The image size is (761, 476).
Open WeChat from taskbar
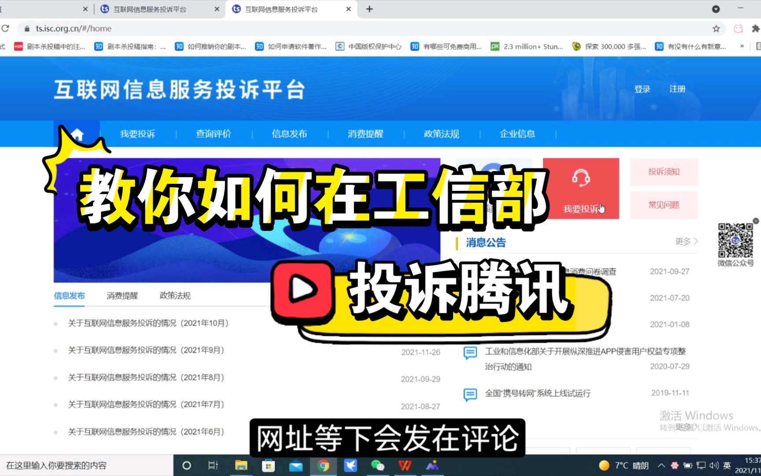click(378, 465)
